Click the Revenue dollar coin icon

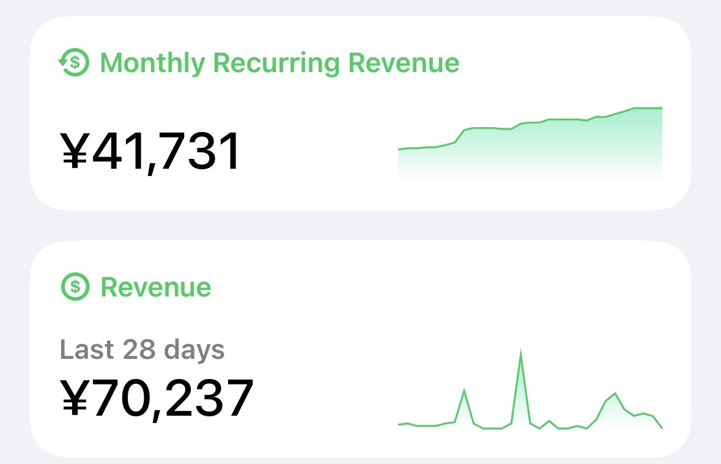point(75,287)
